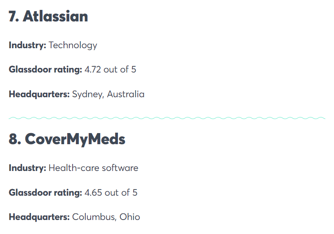Viewport: 334px width, 234px height.
Task: Click the Headquarters label under Atlassian
Action: (39, 94)
